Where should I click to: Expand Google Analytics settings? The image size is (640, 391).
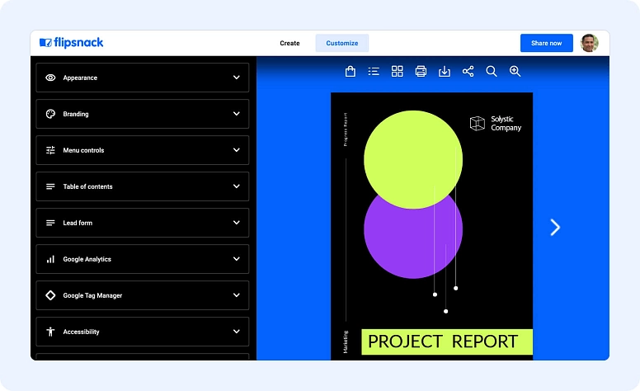(x=143, y=259)
